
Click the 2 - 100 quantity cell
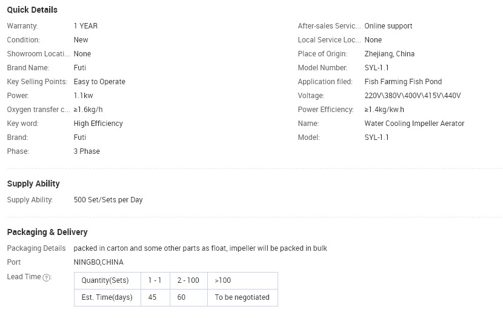click(188, 280)
